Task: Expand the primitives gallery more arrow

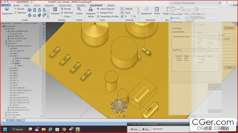Action: 48,16
